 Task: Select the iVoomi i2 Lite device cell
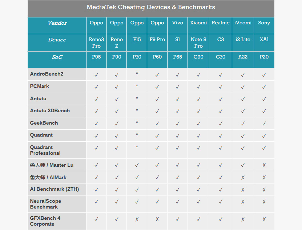tap(243, 43)
